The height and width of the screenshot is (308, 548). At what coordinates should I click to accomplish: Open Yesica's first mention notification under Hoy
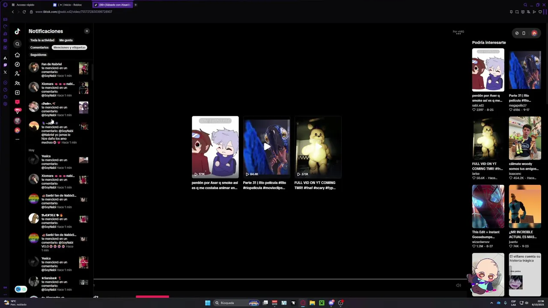click(59, 162)
